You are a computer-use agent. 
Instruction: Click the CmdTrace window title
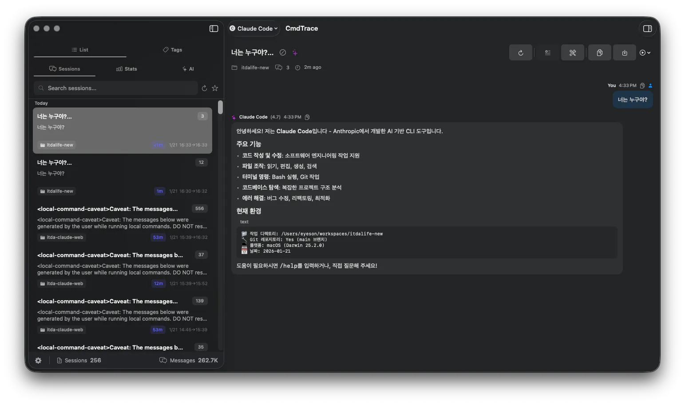(301, 28)
